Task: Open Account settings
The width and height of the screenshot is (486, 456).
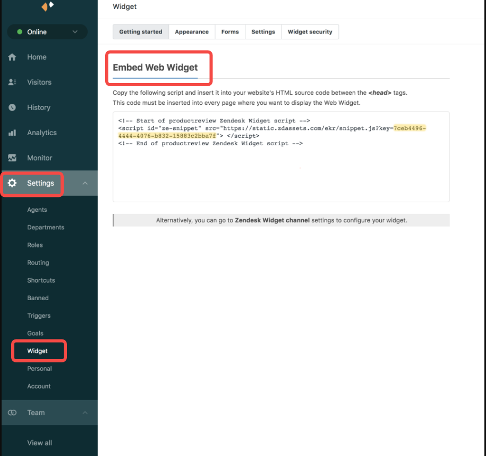Action: (x=39, y=386)
